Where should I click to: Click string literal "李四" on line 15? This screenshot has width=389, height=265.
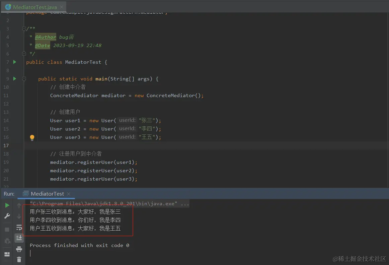coord(147,129)
